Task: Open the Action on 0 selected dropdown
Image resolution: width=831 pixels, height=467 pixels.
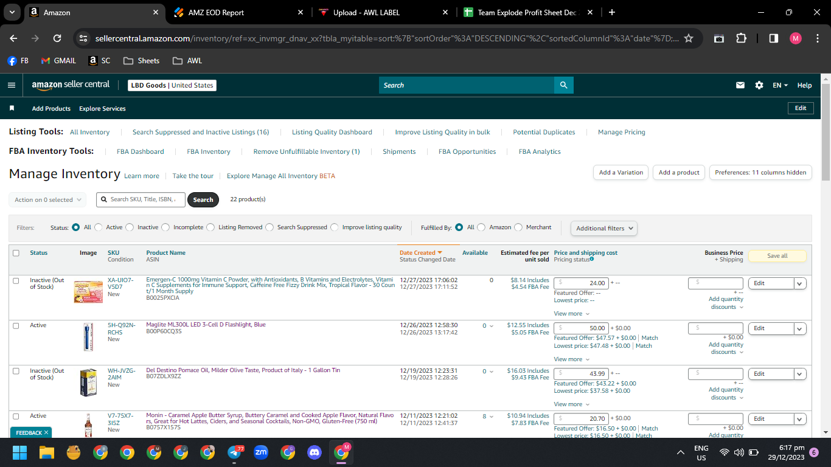Action: 47,199
